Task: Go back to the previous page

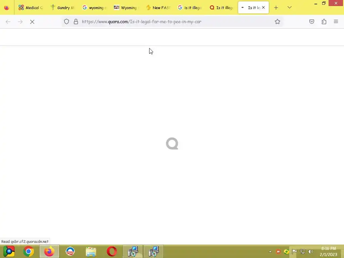Action: 8,22
